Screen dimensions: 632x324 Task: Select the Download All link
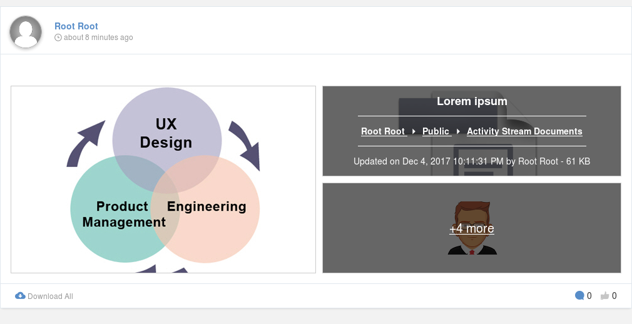51,296
